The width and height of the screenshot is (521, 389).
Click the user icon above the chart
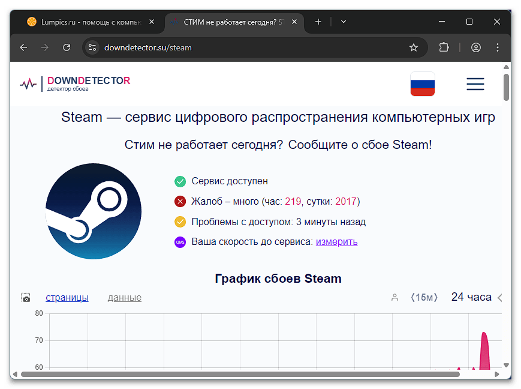coord(394,298)
